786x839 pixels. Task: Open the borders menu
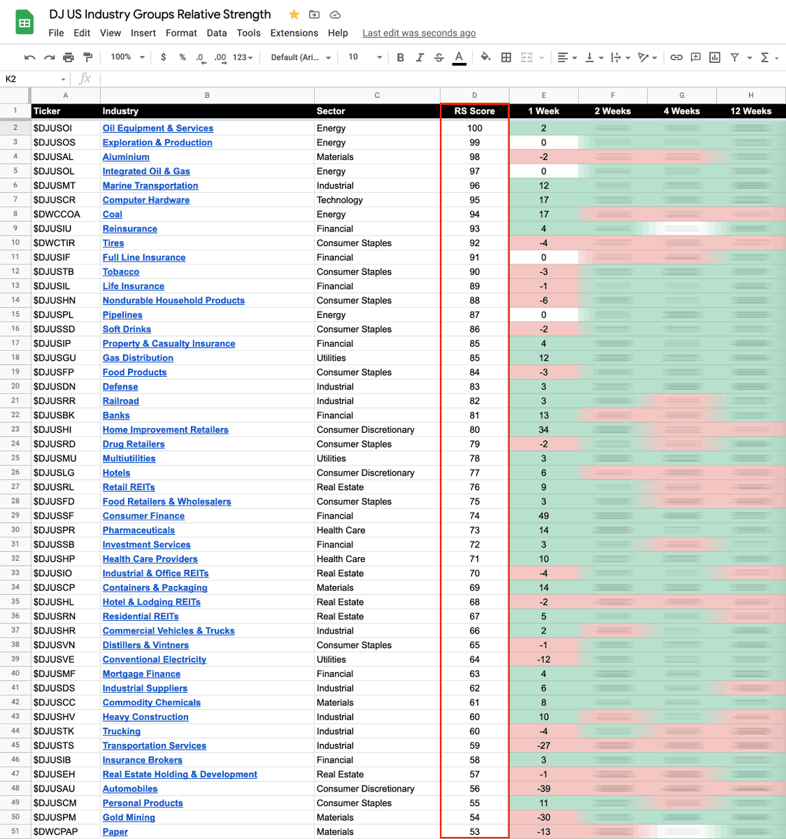[x=506, y=57]
